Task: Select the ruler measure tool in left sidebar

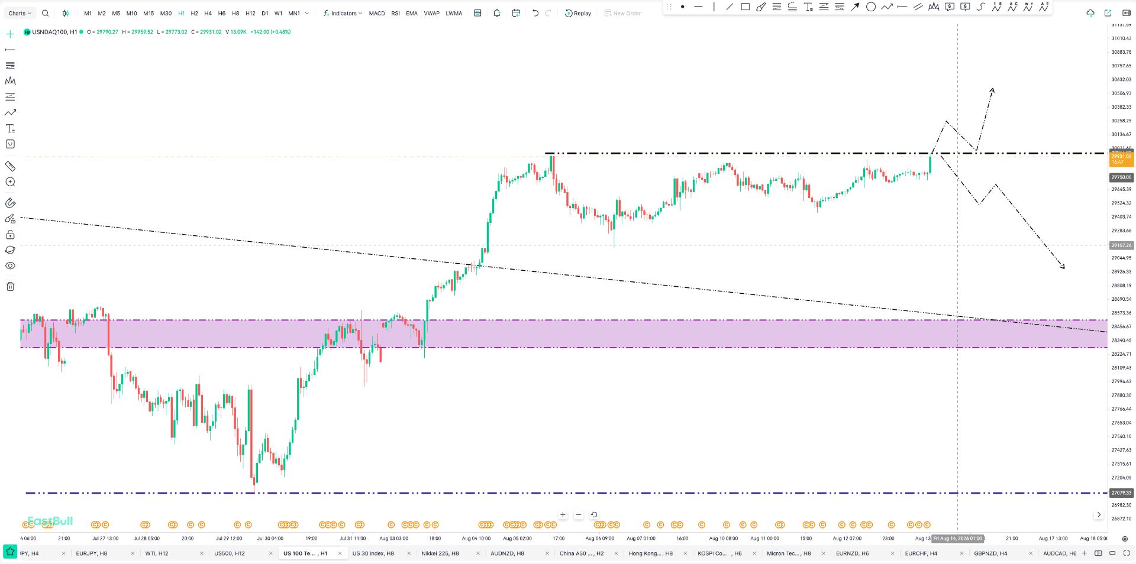Action: tap(10, 166)
